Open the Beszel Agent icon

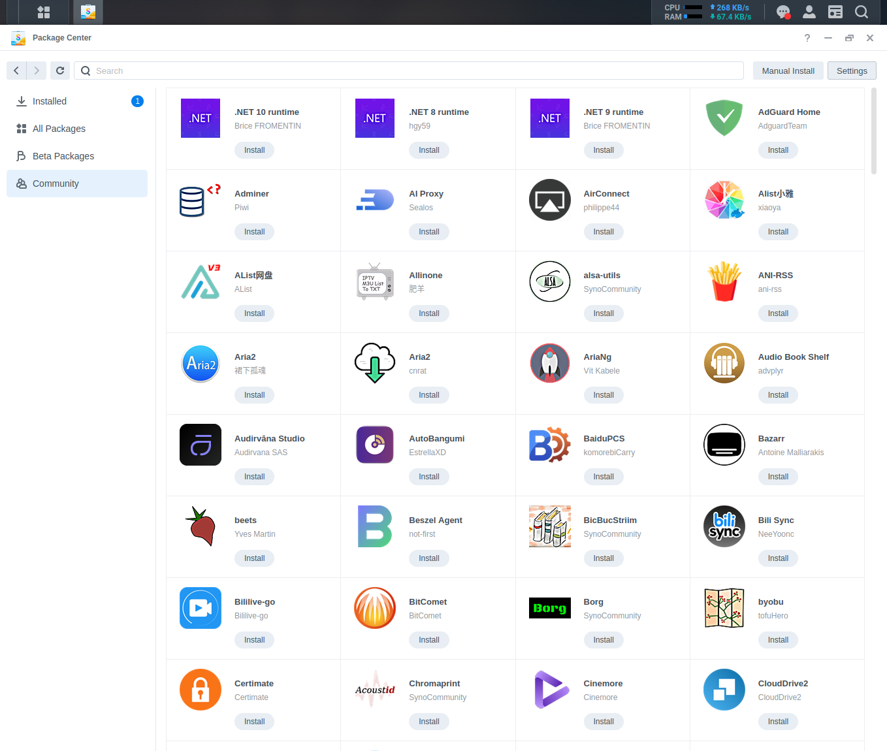(375, 526)
